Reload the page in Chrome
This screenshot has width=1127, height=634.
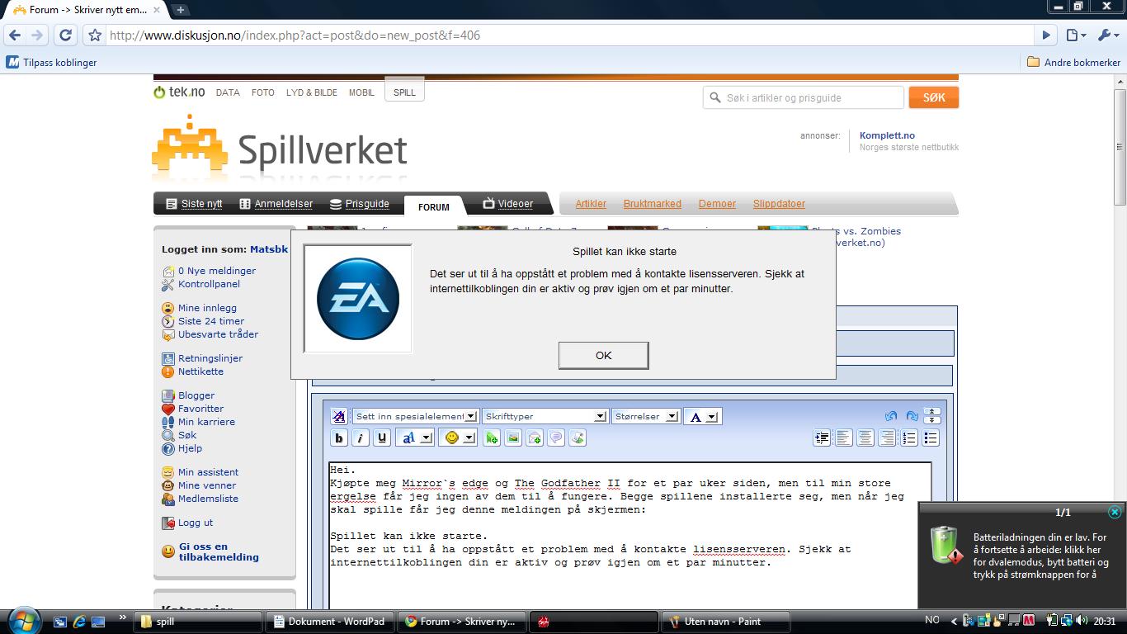(x=65, y=35)
